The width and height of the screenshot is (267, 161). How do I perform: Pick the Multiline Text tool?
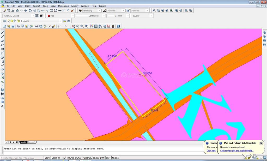coord(2,106)
